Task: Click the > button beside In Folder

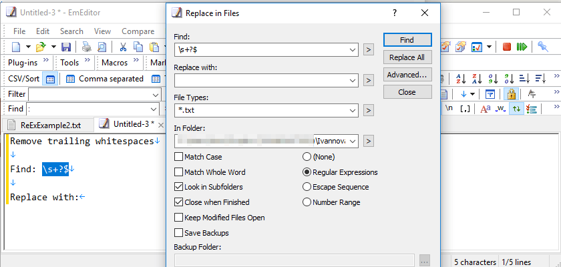Action: (369, 141)
